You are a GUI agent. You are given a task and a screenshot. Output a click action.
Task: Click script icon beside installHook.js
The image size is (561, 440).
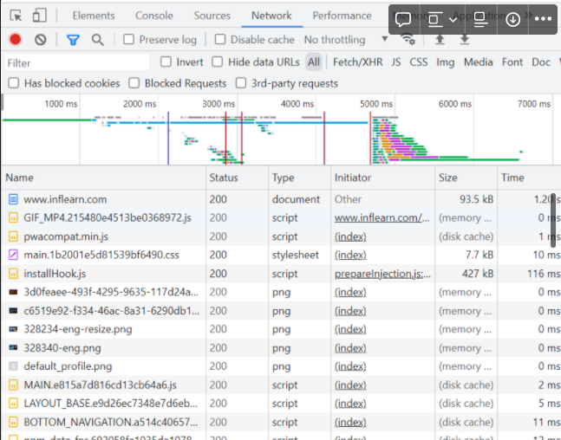click(13, 274)
